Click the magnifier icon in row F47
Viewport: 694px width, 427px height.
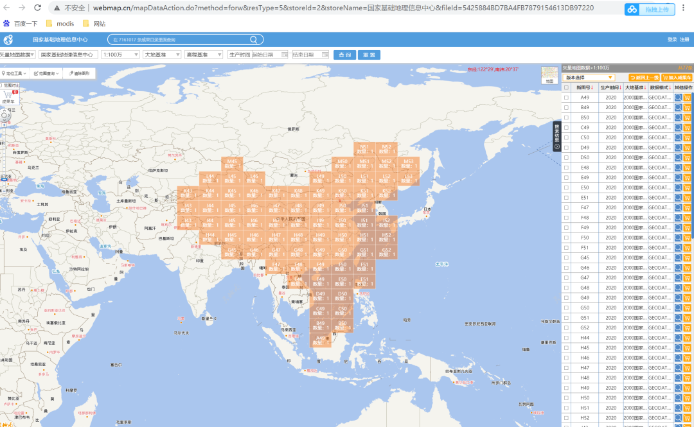[678, 207]
